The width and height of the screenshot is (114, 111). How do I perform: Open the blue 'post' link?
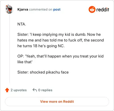[57, 9]
